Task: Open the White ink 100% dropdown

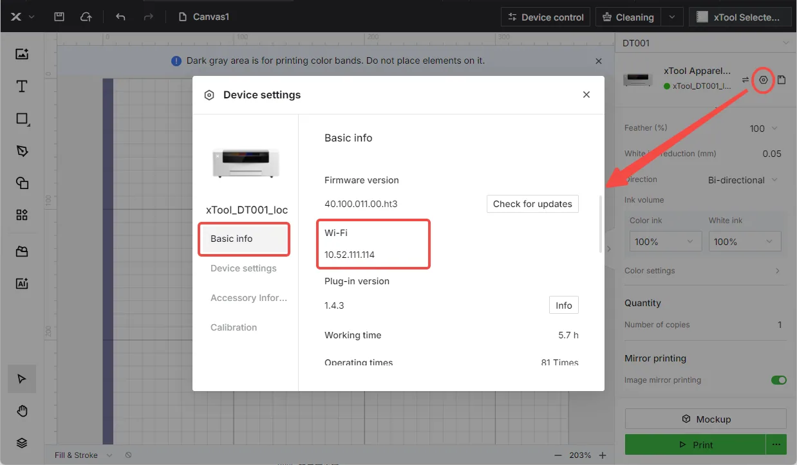Action: click(x=744, y=241)
